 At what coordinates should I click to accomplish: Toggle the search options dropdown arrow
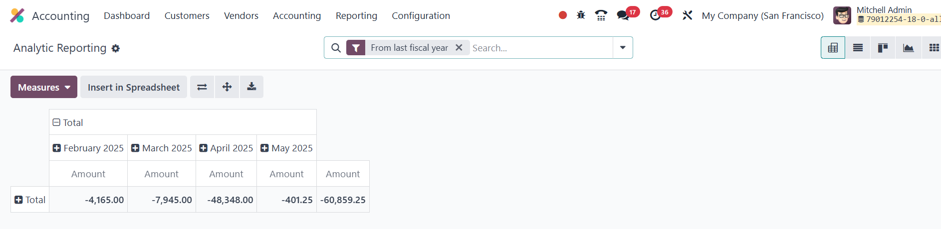click(x=623, y=48)
